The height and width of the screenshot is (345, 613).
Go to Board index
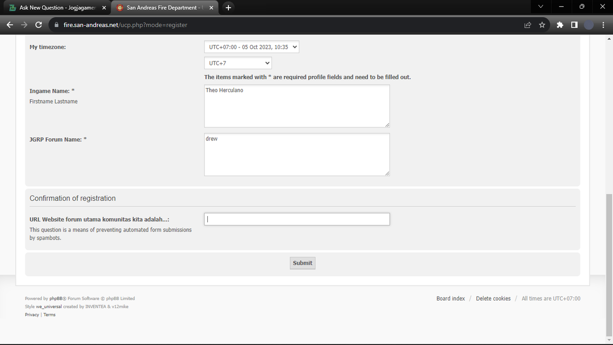[x=451, y=299]
